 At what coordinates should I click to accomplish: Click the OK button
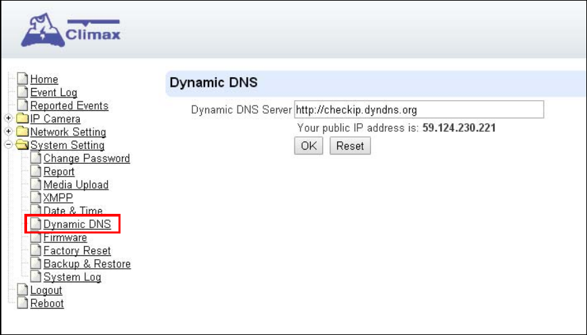click(x=309, y=146)
